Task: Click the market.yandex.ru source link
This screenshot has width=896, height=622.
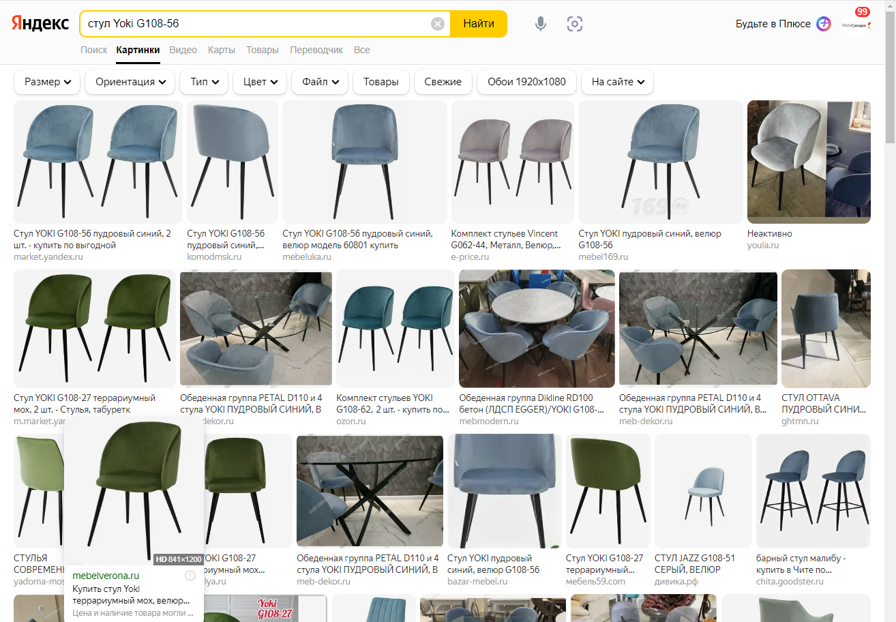Action: pos(48,257)
